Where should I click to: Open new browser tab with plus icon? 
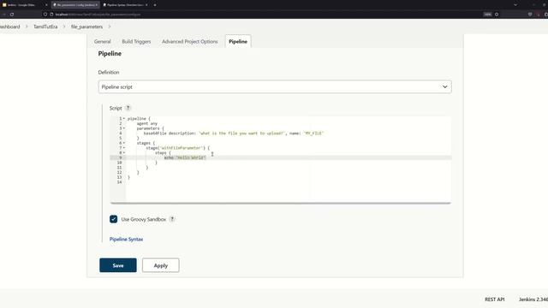click(155, 5)
